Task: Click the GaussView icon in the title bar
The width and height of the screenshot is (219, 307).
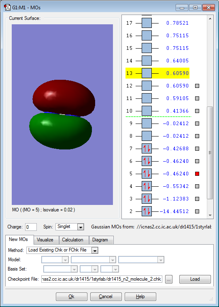Action: coord(7,8)
